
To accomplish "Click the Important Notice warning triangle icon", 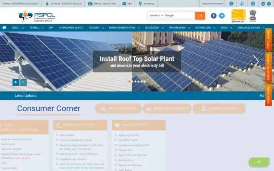I will pos(58,125).
